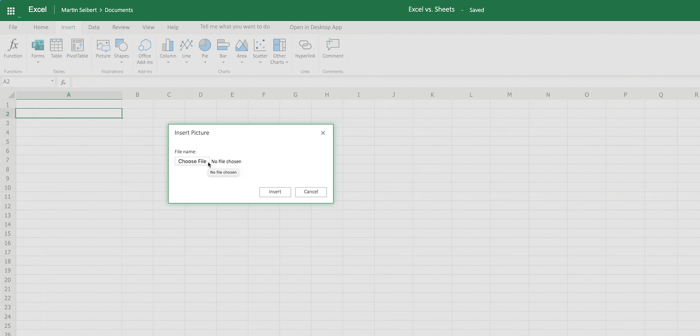Add a Comment from the ribbon

332,45
